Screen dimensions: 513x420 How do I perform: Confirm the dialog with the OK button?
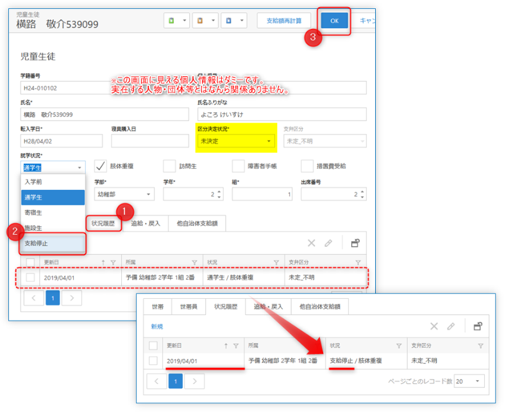coord(334,21)
